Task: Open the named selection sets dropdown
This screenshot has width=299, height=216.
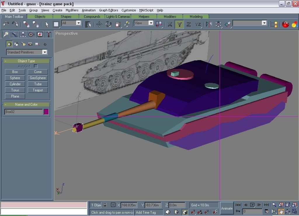Action: pyautogui.click(x=264, y=23)
